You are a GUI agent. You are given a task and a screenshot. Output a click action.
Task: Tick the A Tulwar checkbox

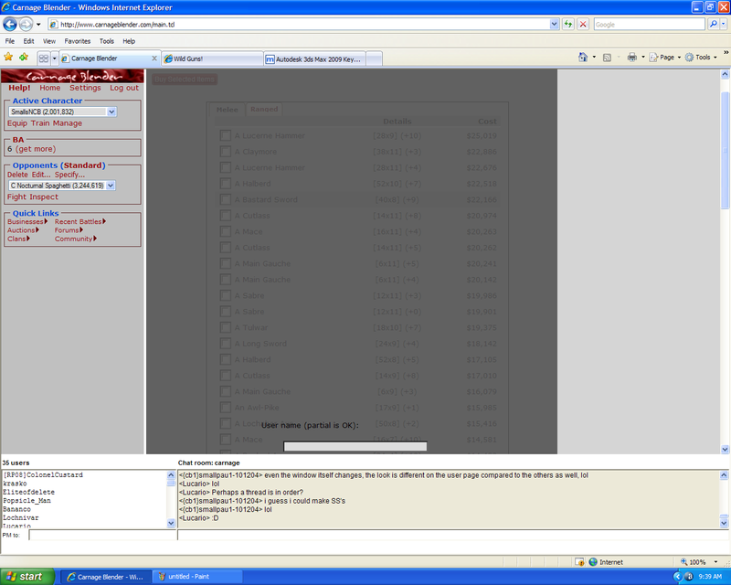(225, 327)
